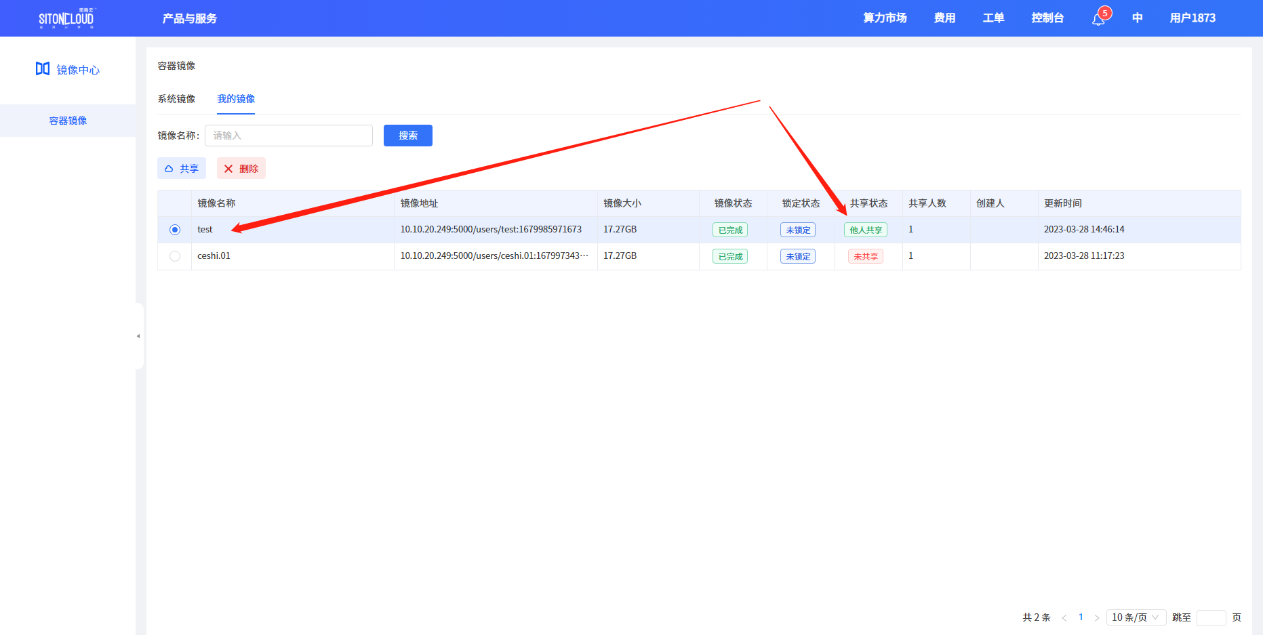1263x635 pixels.
Task: Open 算力市场 in the top navigation
Action: pyautogui.click(x=885, y=18)
